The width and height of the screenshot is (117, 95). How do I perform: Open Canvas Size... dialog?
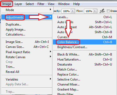tap(27, 47)
